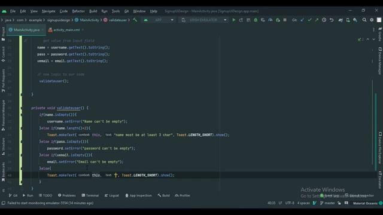Open the Git tool window
The width and height of the screenshot is (383, 215).
(x=13, y=195)
